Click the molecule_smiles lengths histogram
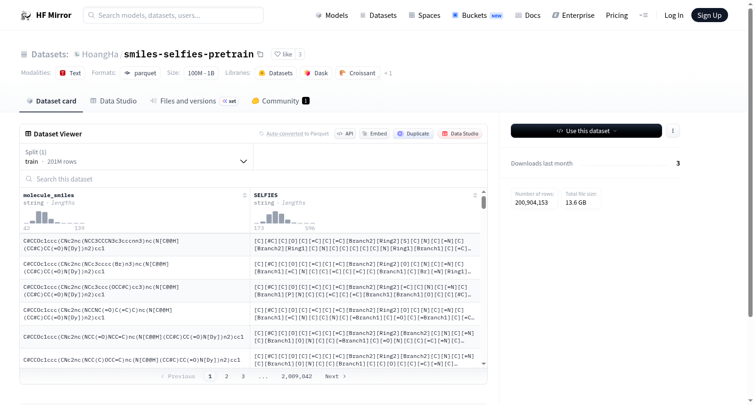 click(54, 217)
